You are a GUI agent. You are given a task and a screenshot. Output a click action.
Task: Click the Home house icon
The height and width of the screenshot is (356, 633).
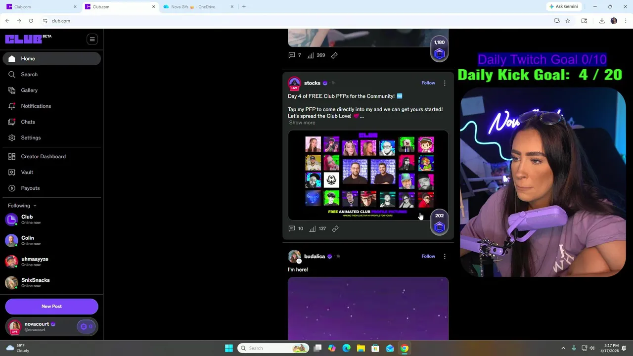[x=12, y=59]
